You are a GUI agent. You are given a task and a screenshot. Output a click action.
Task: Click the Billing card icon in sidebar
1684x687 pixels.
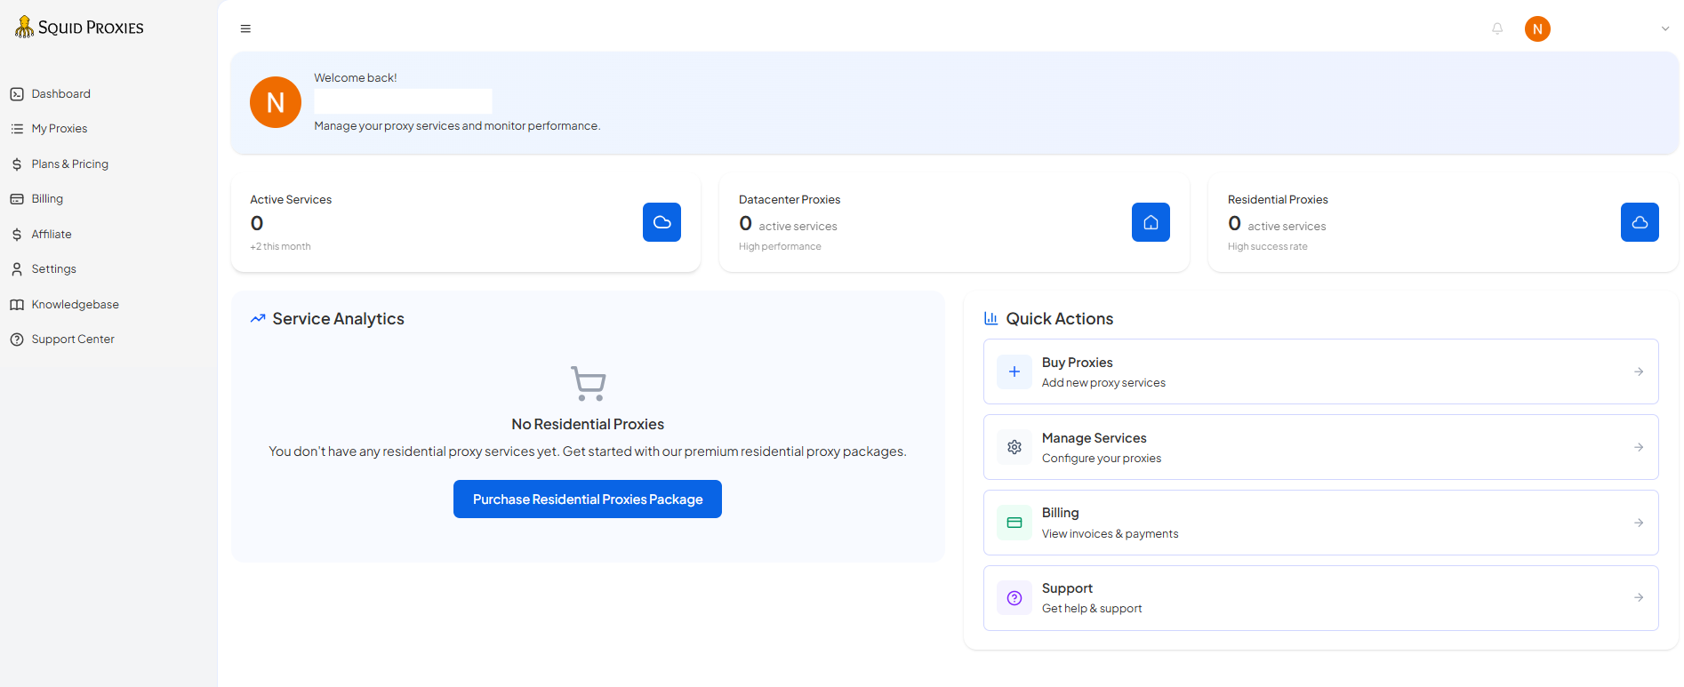click(17, 199)
